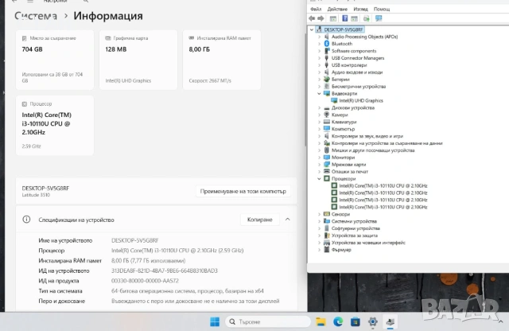This screenshot has height=331, width=509.
Task: Select Аудио входове и изходи tree item
Action: coord(357,72)
